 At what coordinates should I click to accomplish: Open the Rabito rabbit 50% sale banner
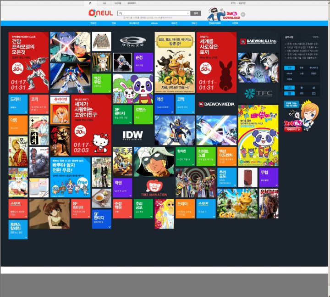click(216, 62)
